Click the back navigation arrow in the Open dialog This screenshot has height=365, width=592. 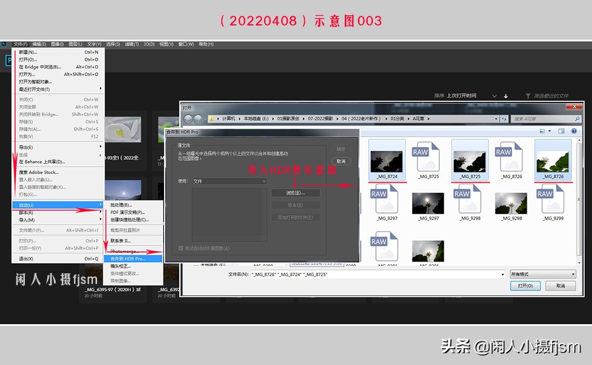tap(189, 118)
